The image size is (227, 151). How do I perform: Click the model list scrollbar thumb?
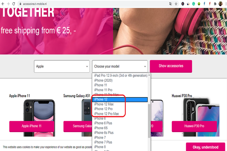[x=149, y=121]
